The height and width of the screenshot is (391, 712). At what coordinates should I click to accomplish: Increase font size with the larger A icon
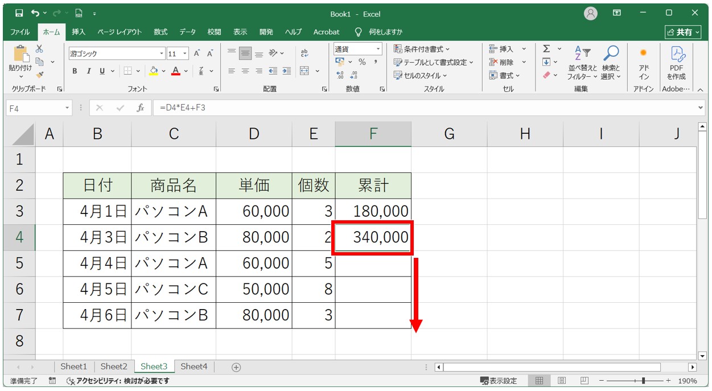pos(196,53)
